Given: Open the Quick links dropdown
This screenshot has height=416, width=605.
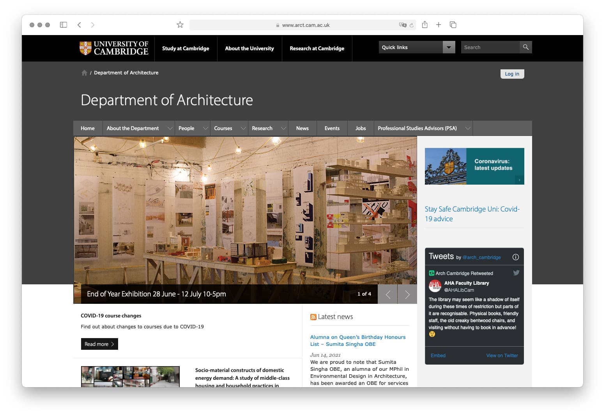Looking at the screenshot, I should point(449,47).
